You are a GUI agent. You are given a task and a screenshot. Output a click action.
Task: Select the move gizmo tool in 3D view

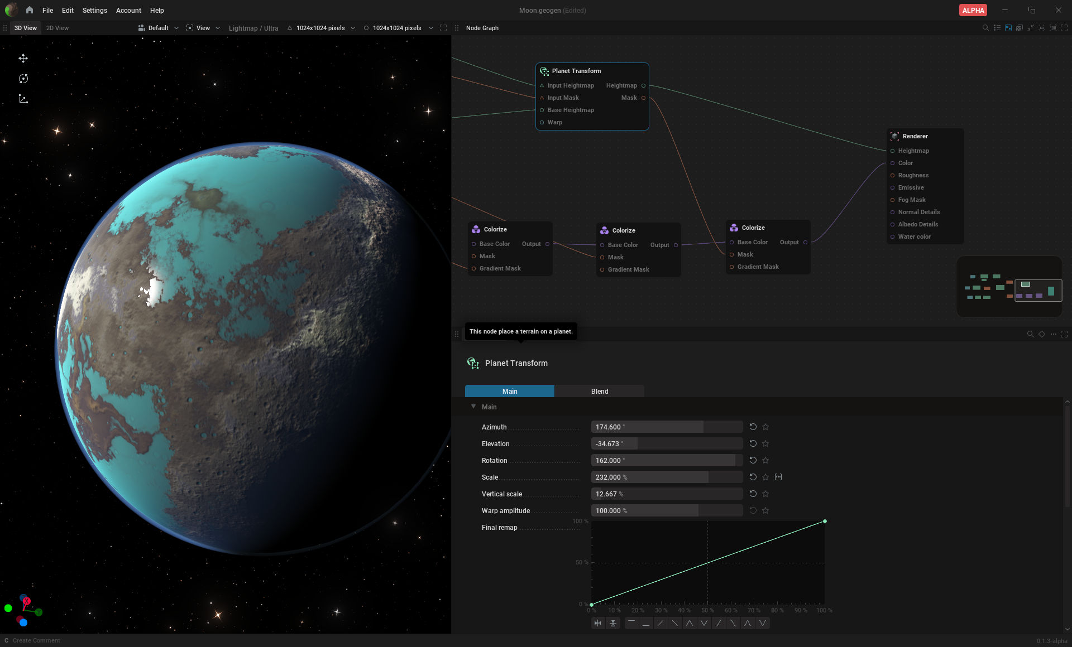pyautogui.click(x=23, y=59)
